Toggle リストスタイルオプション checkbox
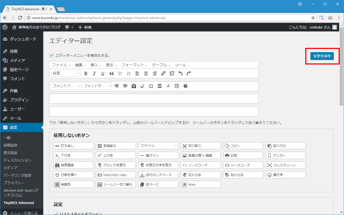The image size is (344, 215). tap(57, 213)
